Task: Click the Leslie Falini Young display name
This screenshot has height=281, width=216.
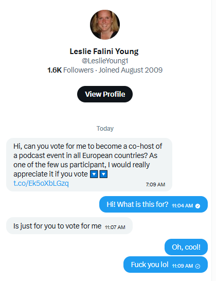Action: [x=104, y=51]
